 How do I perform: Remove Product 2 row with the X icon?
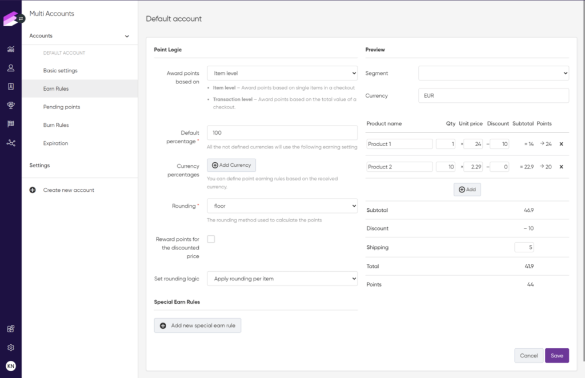coord(561,167)
